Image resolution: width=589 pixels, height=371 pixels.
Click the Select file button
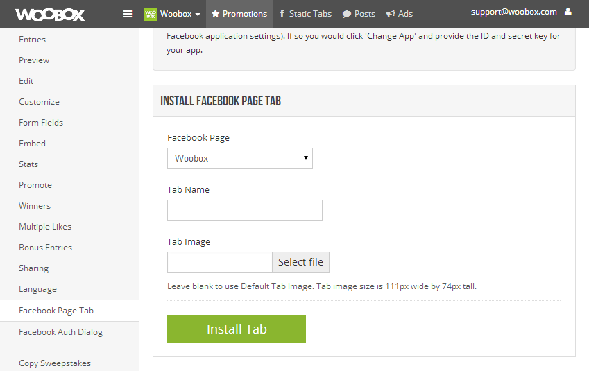(300, 262)
